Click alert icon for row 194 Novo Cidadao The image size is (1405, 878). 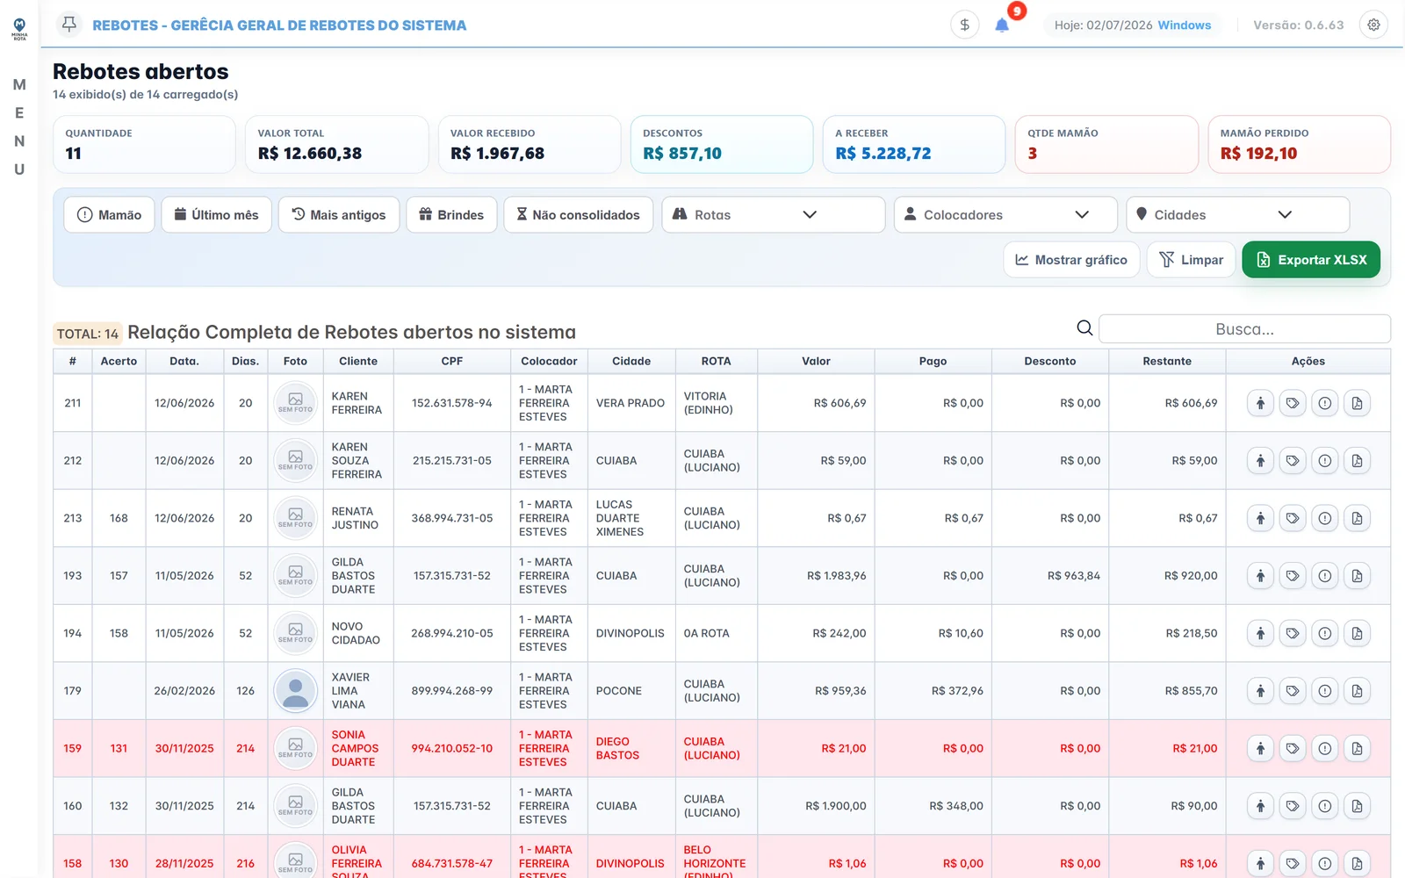point(1325,633)
